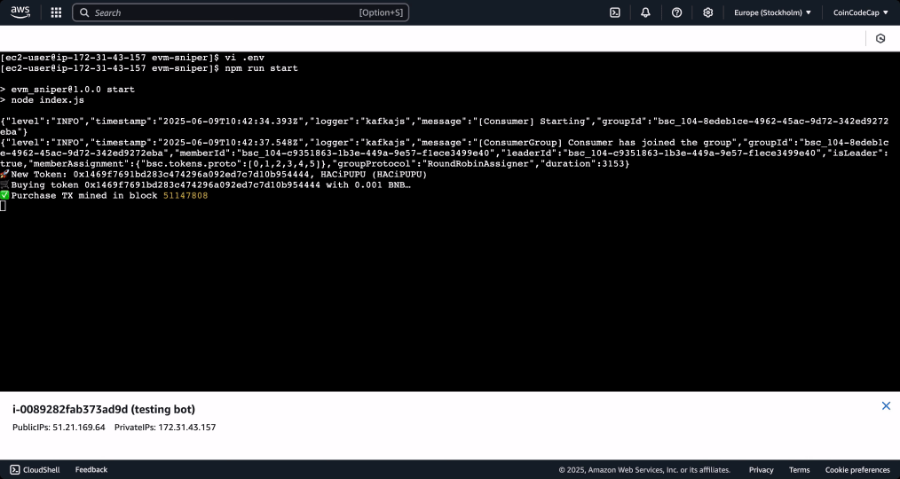Viewport: 900px width, 479px height.
Task: Open the help question mark menu
Action: click(677, 12)
